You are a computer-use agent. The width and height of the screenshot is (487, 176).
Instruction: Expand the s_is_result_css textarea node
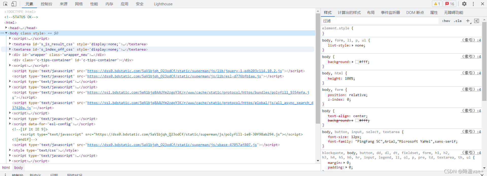point(10,44)
